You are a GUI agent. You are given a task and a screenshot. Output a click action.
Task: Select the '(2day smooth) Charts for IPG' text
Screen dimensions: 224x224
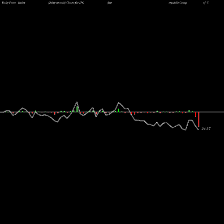(x=66, y=3)
